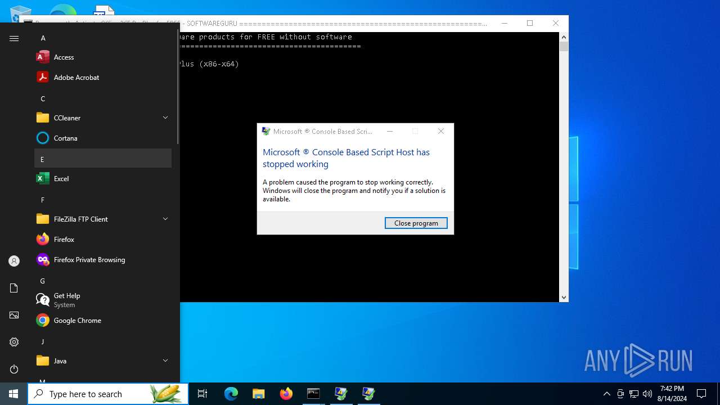Open Firefox Private Browsing

click(103, 260)
